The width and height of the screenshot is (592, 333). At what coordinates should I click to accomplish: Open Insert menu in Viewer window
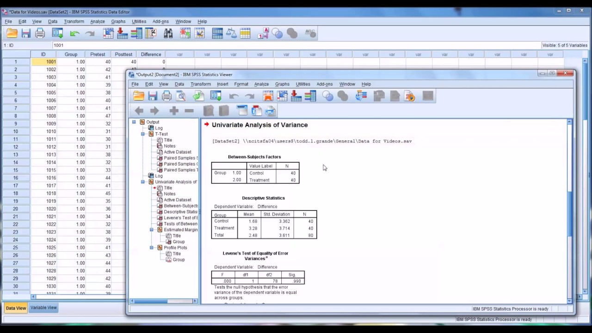pos(222,84)
